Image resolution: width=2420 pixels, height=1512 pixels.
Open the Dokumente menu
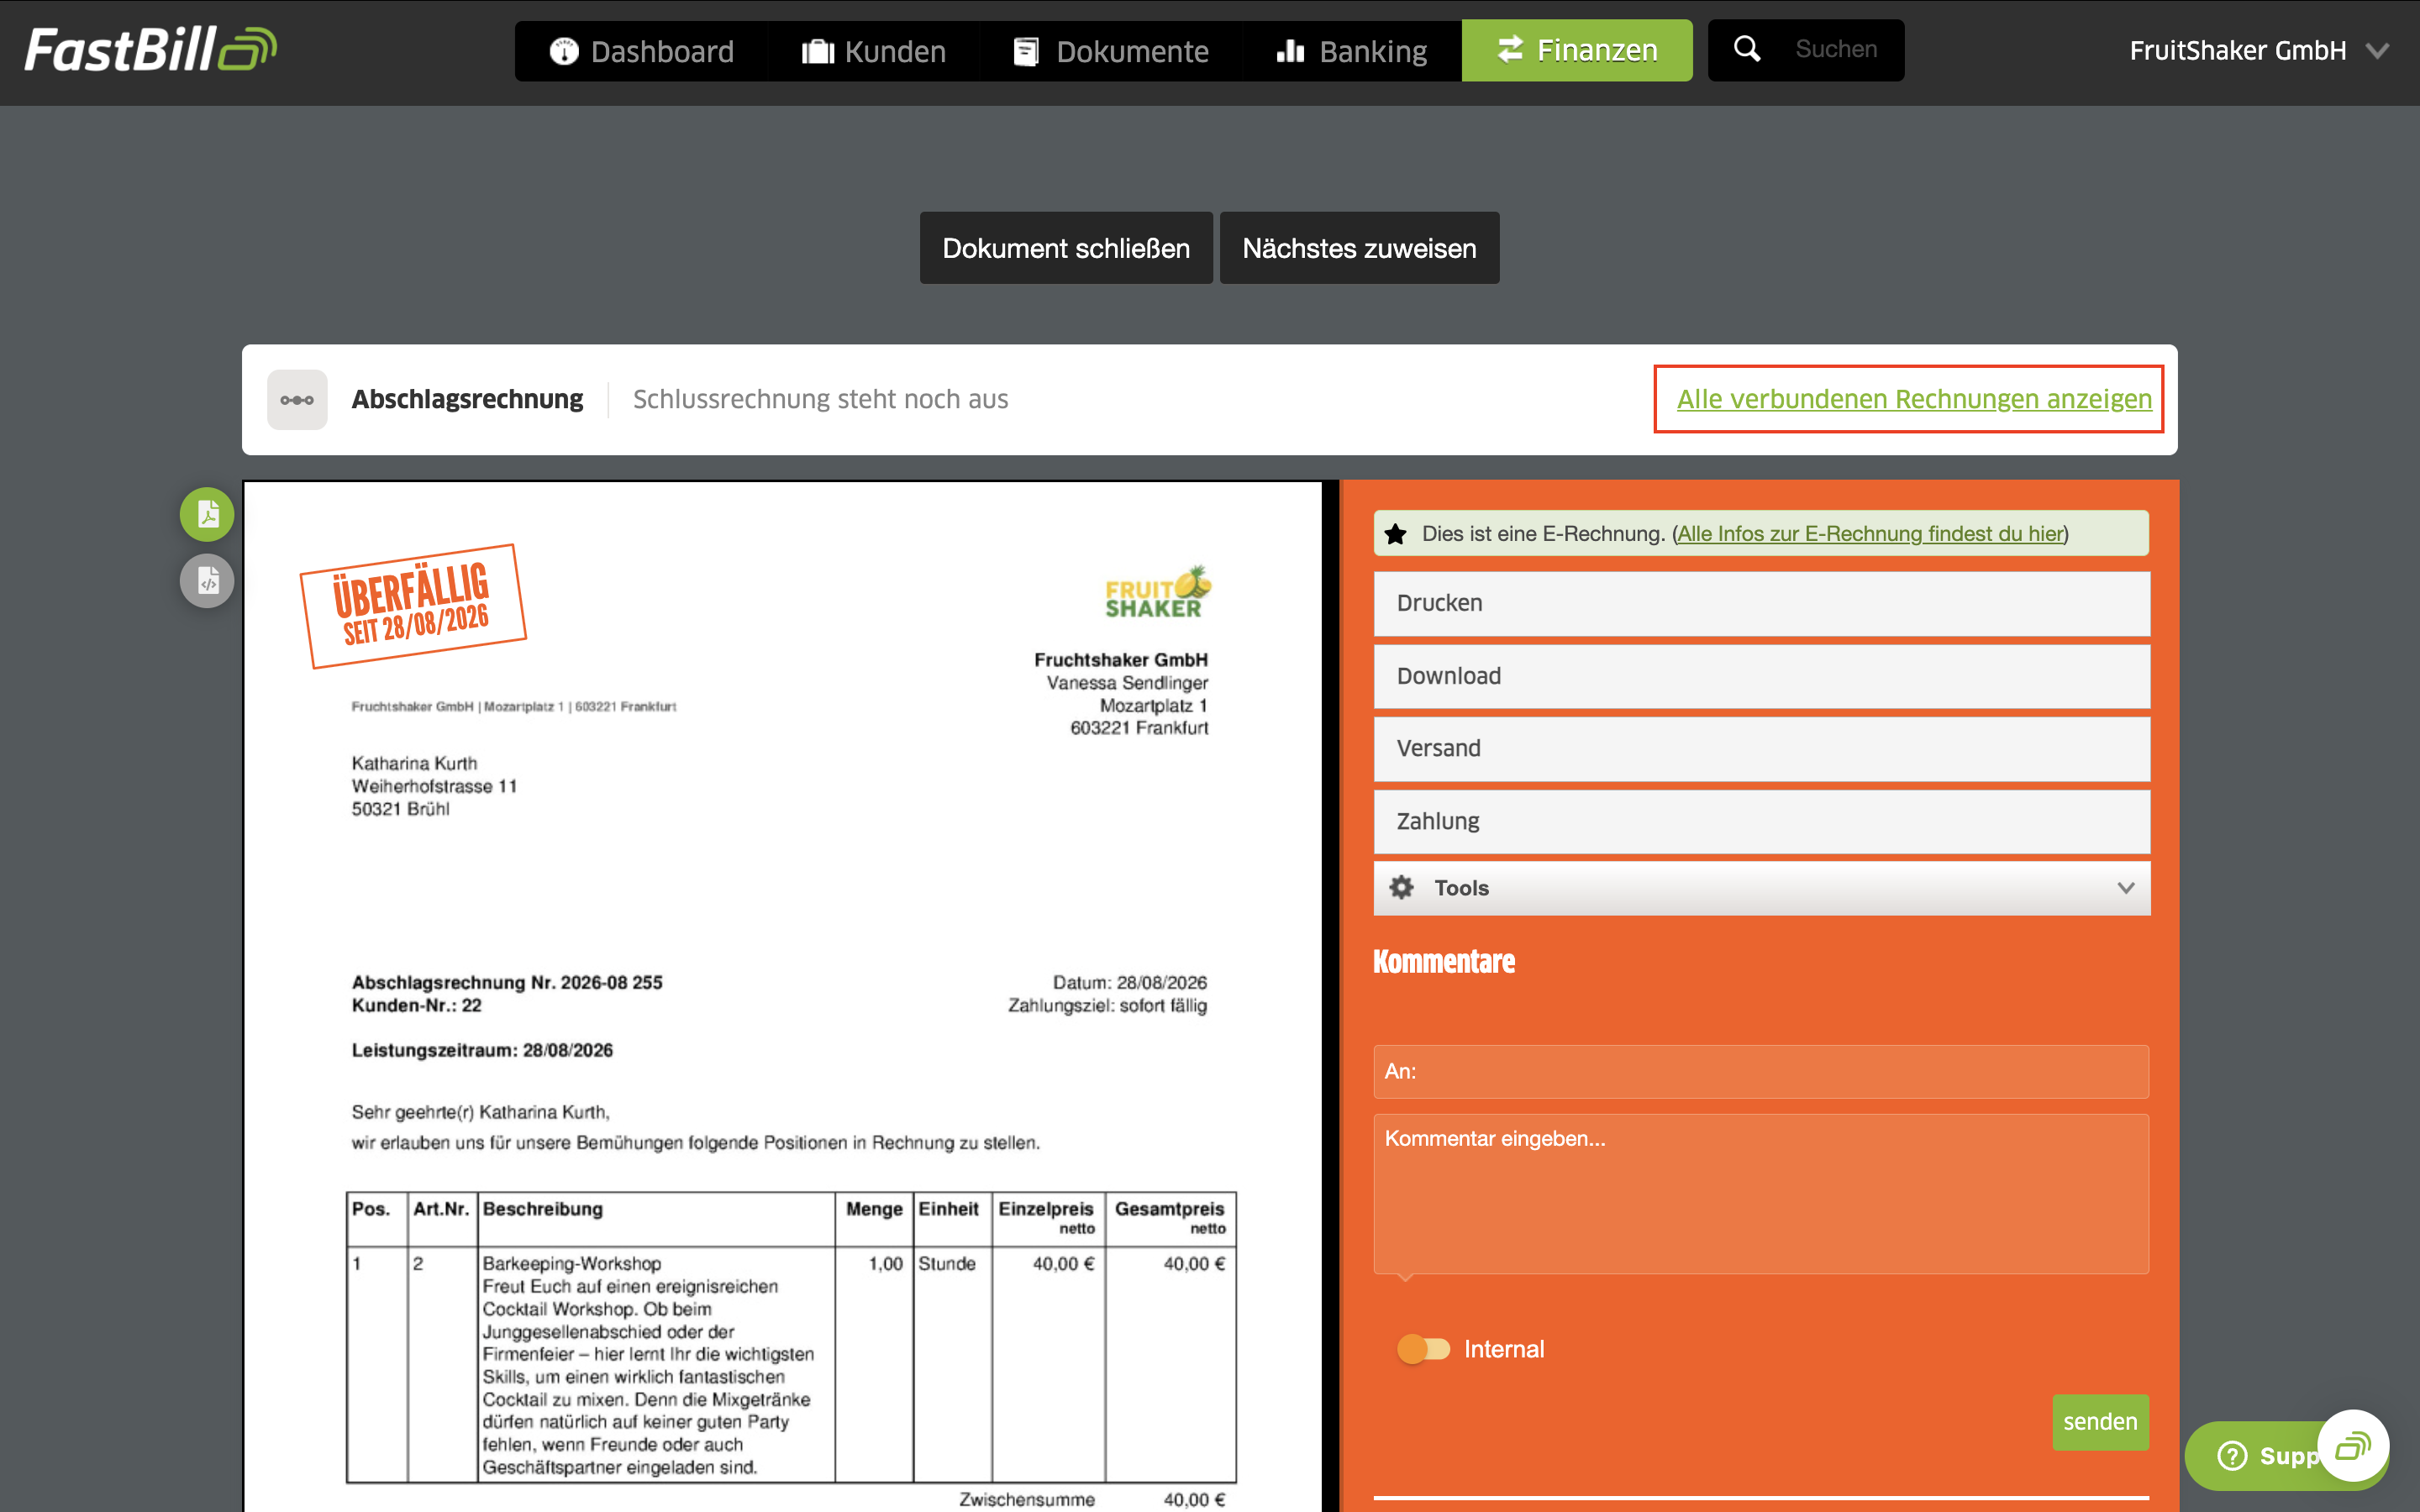click(x=1112, y=51)
